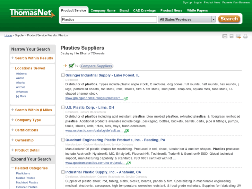Open external link icon beside usplastic.com URL
The width and height of the screenshot is (252, 189).
(127, 131)
